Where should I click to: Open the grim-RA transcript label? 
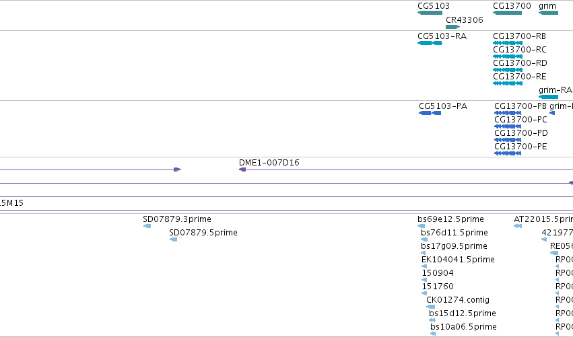555,90
